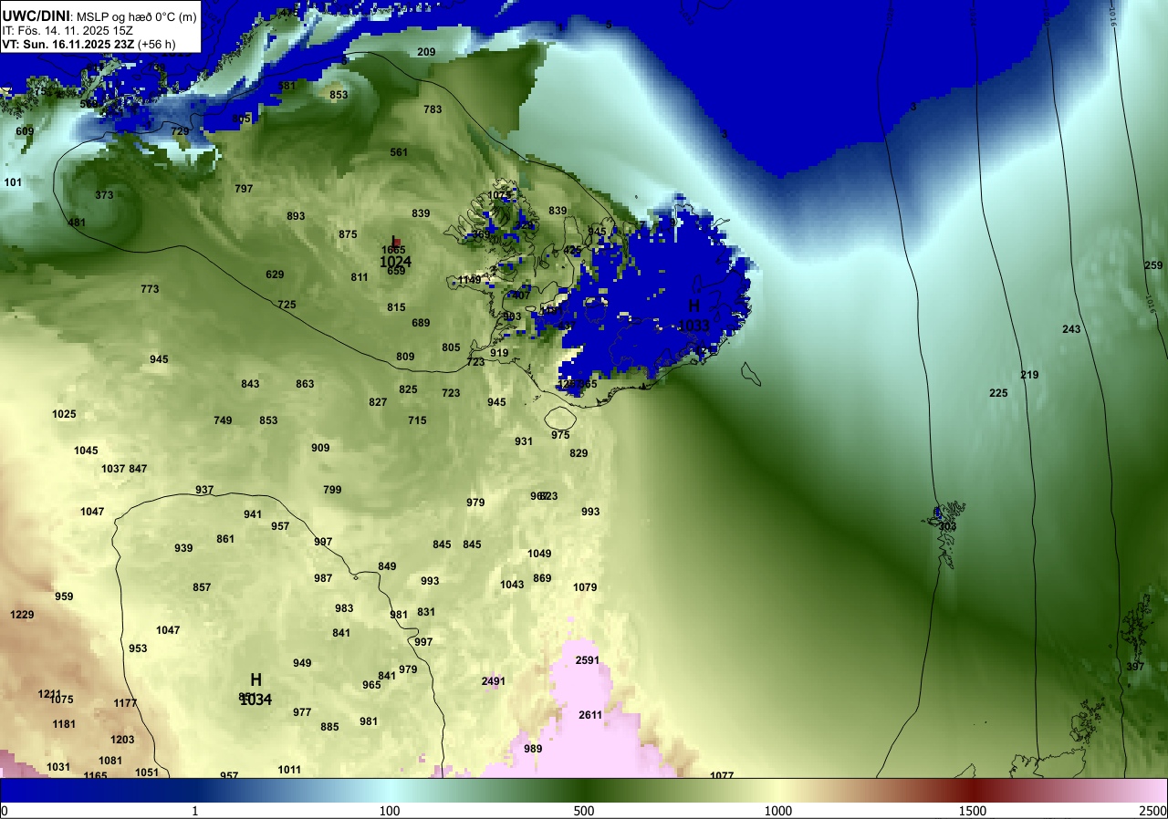
Task: Click the 773 height value
Action: [150, 289]
